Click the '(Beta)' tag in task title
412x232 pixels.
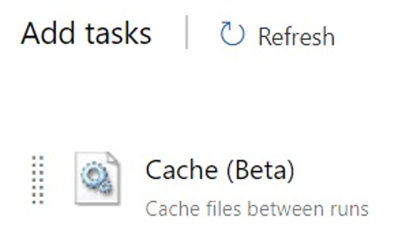(261, 170)
